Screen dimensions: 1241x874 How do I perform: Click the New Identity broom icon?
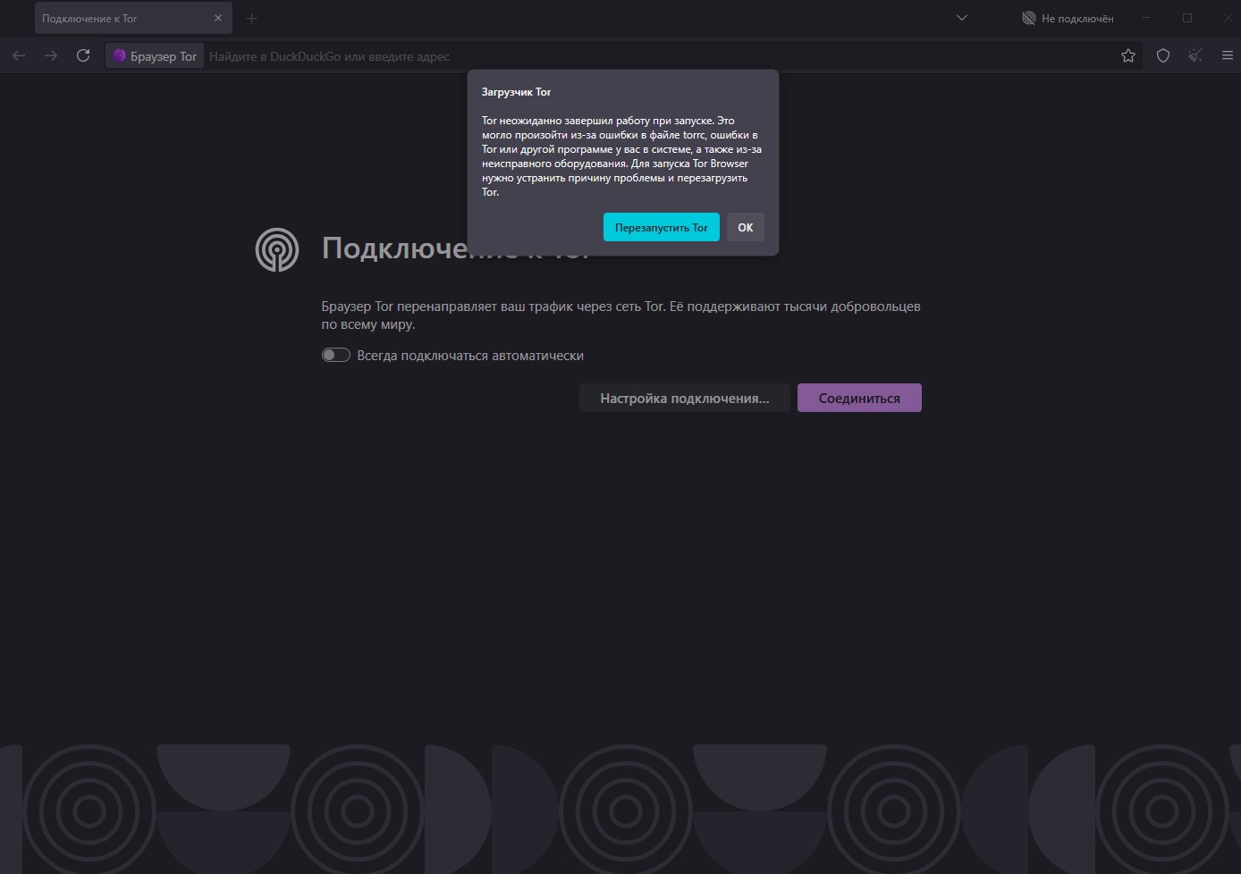coord(1195,55)
